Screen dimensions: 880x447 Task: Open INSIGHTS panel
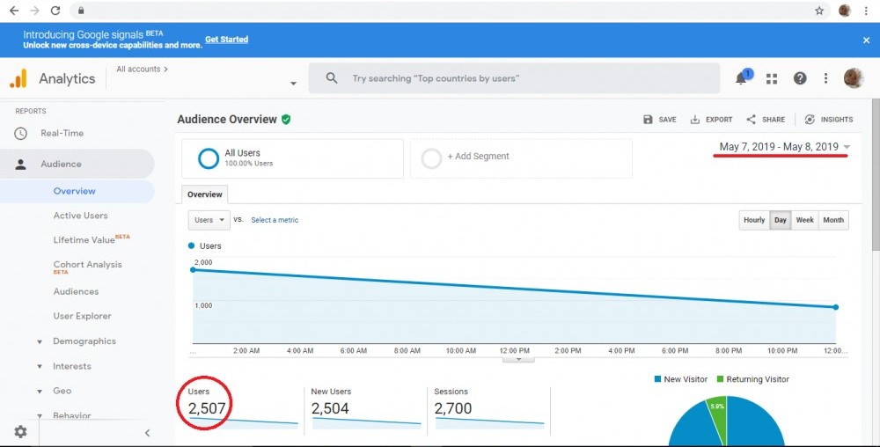[x=828, y=120]
